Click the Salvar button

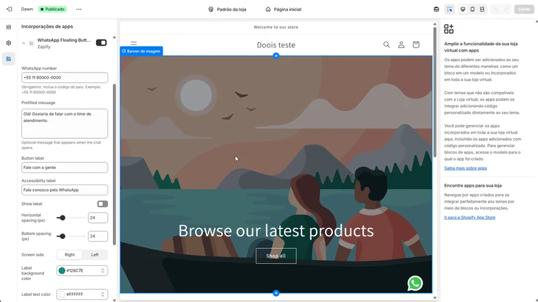524,9
